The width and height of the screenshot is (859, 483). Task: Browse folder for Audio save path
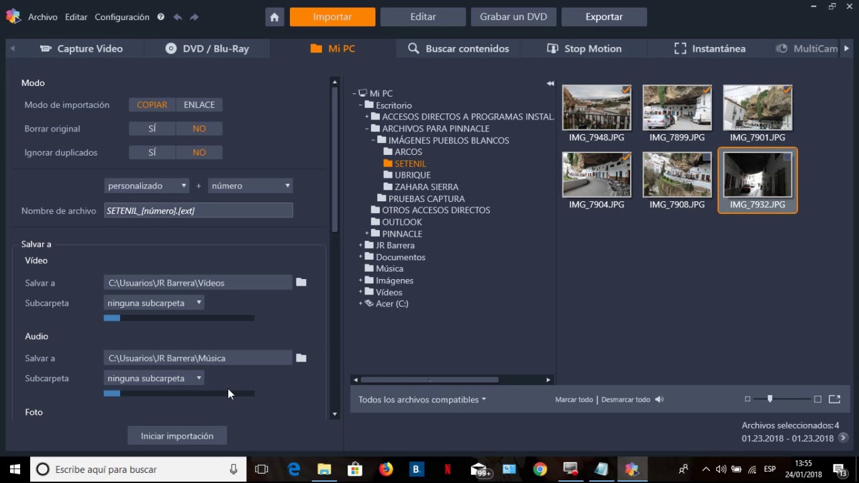click(301, 358)
